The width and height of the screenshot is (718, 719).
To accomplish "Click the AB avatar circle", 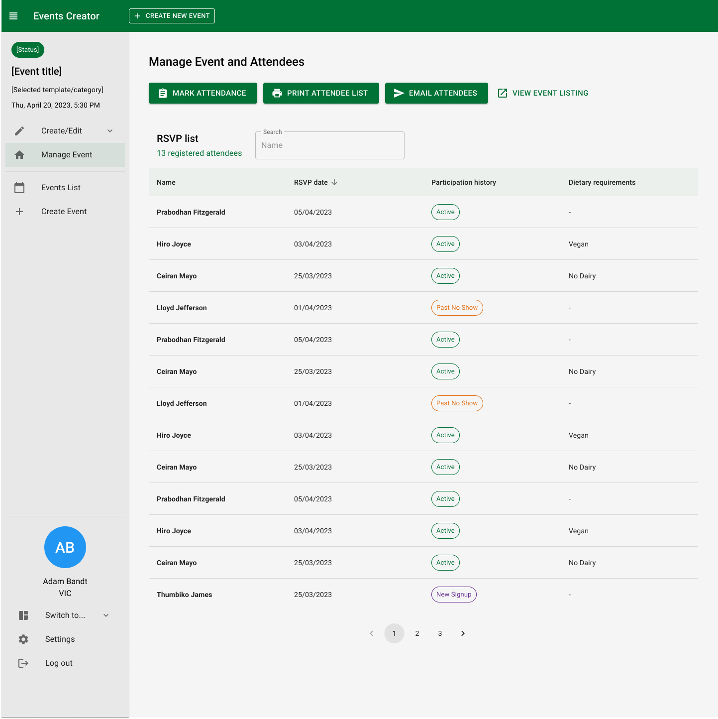I will (x=65, y=547).
